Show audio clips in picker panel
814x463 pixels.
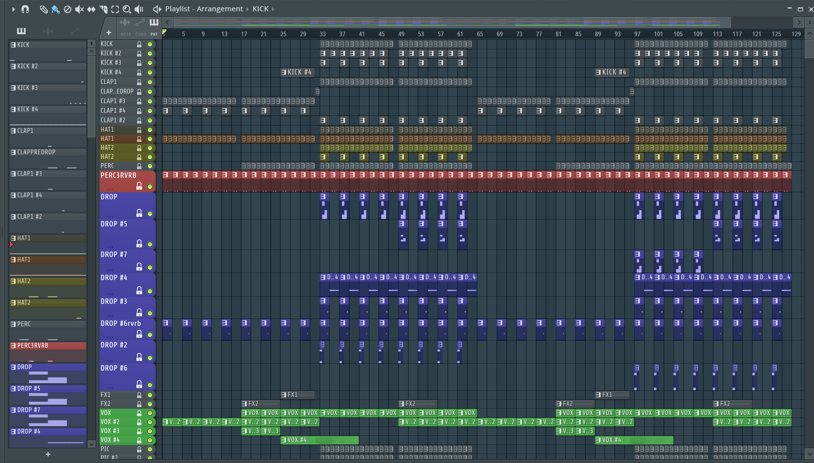(x=48, y=31)
